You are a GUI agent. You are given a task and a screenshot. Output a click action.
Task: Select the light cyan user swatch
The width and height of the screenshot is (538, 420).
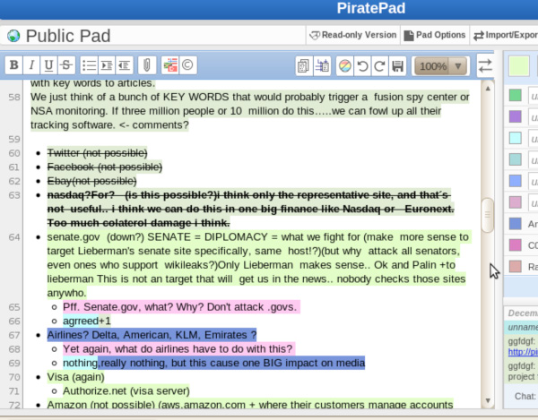515,138
